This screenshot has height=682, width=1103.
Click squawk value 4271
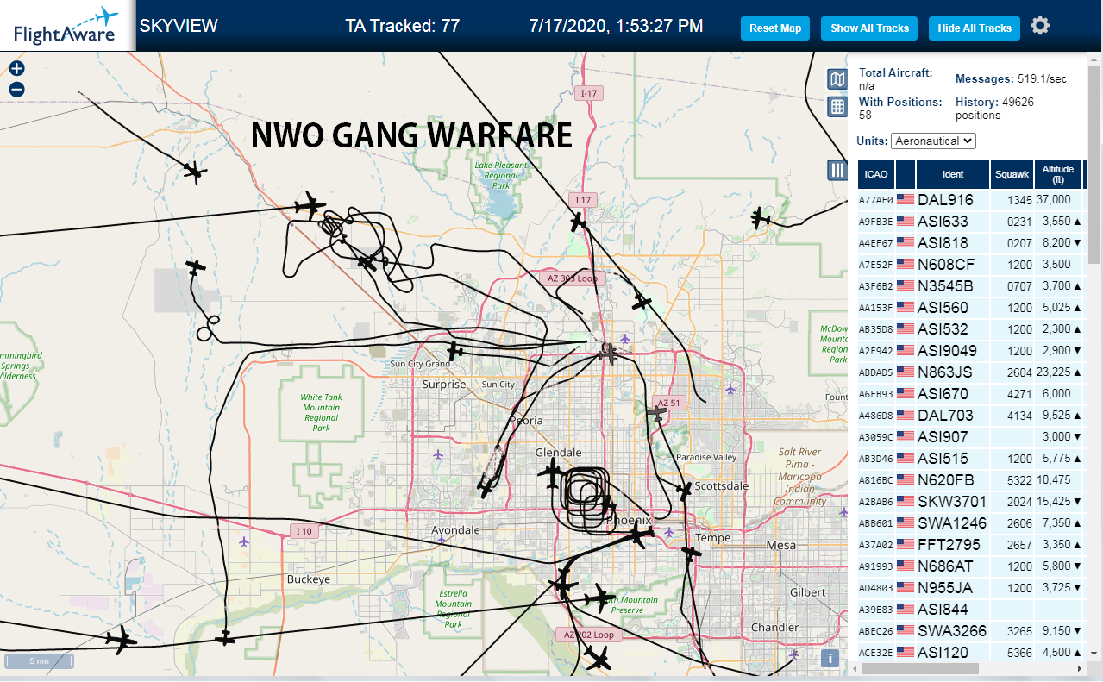pos(1020,394)
